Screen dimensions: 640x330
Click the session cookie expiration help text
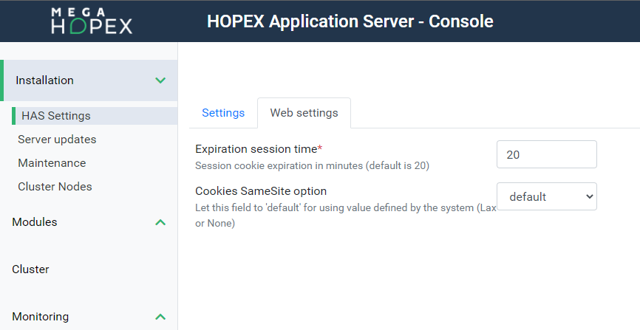pyautogui.click(x=312, y=166)
